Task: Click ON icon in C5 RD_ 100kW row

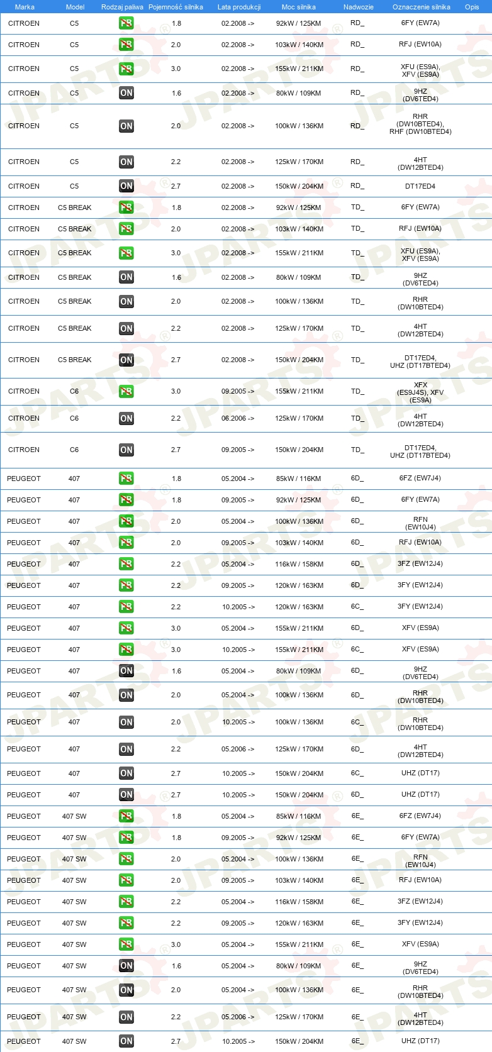Action: tap(126, 126)
